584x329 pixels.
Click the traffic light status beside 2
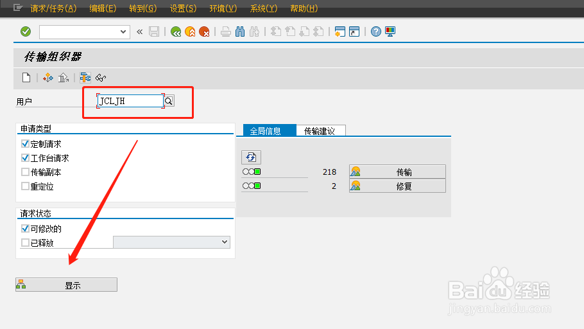252,186
